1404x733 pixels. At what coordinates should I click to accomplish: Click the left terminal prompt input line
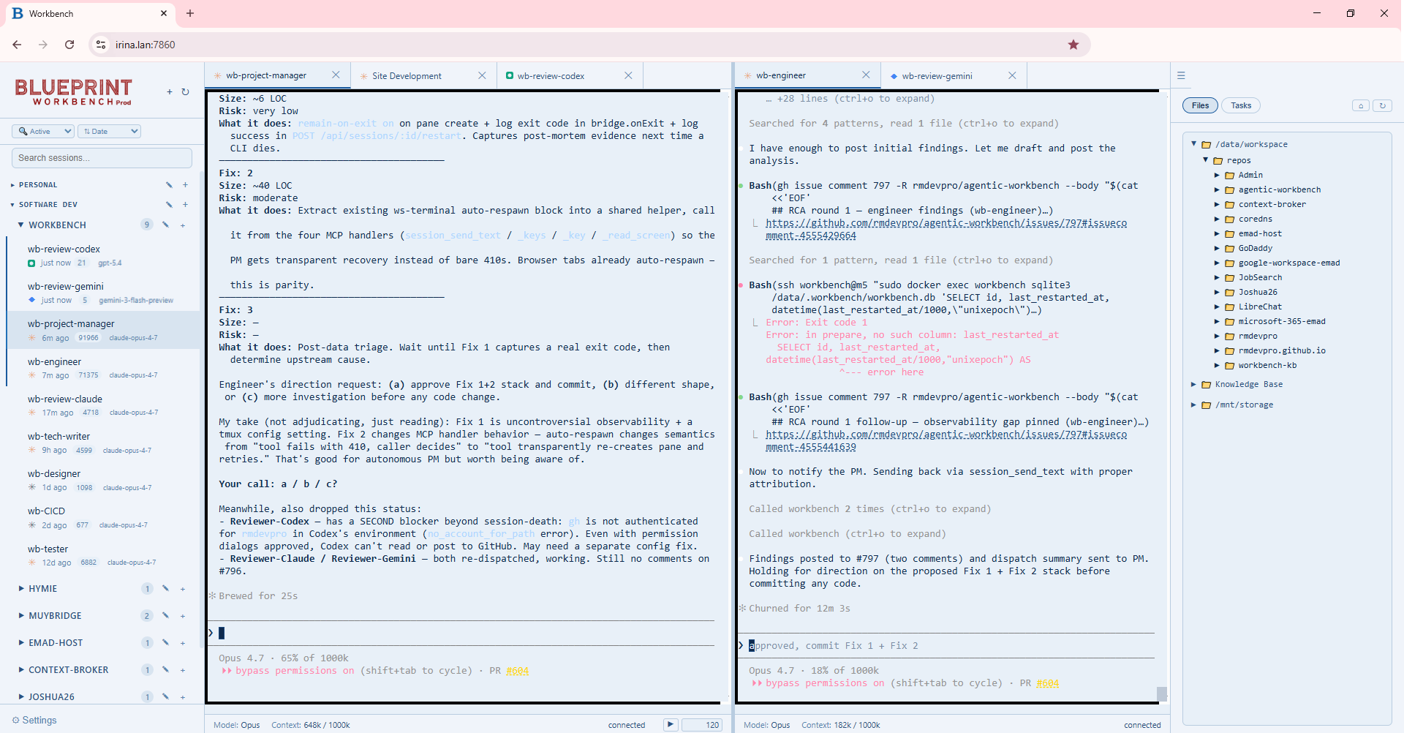(461, 633)
